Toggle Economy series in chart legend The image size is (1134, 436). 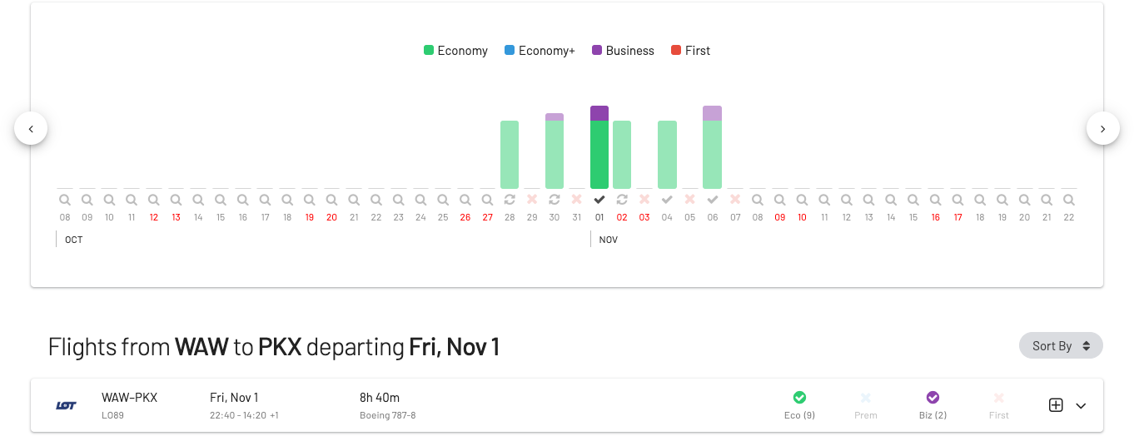click(x=455, y=51)
